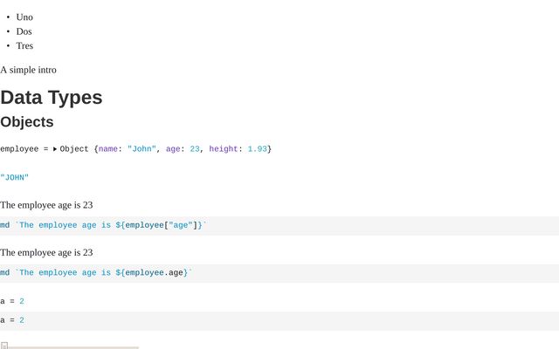Click the code cell containing employee.age
This screenshot has width=559, height=349.
105,273
